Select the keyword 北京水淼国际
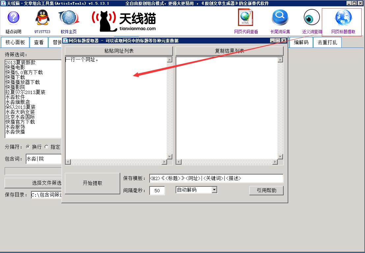This screenshot has height=253, width=365. 20,117
